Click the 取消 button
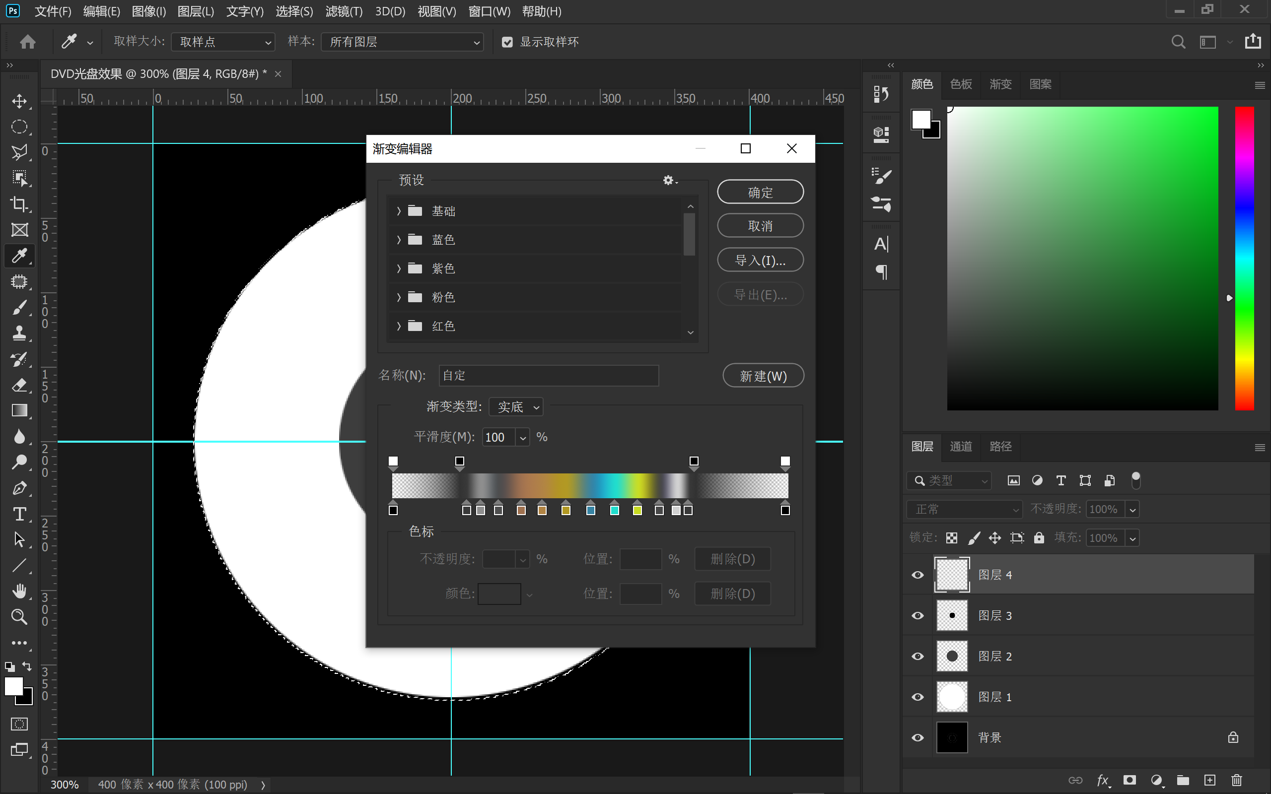The height and width of the screenshot is (794, 1271). 760,226
